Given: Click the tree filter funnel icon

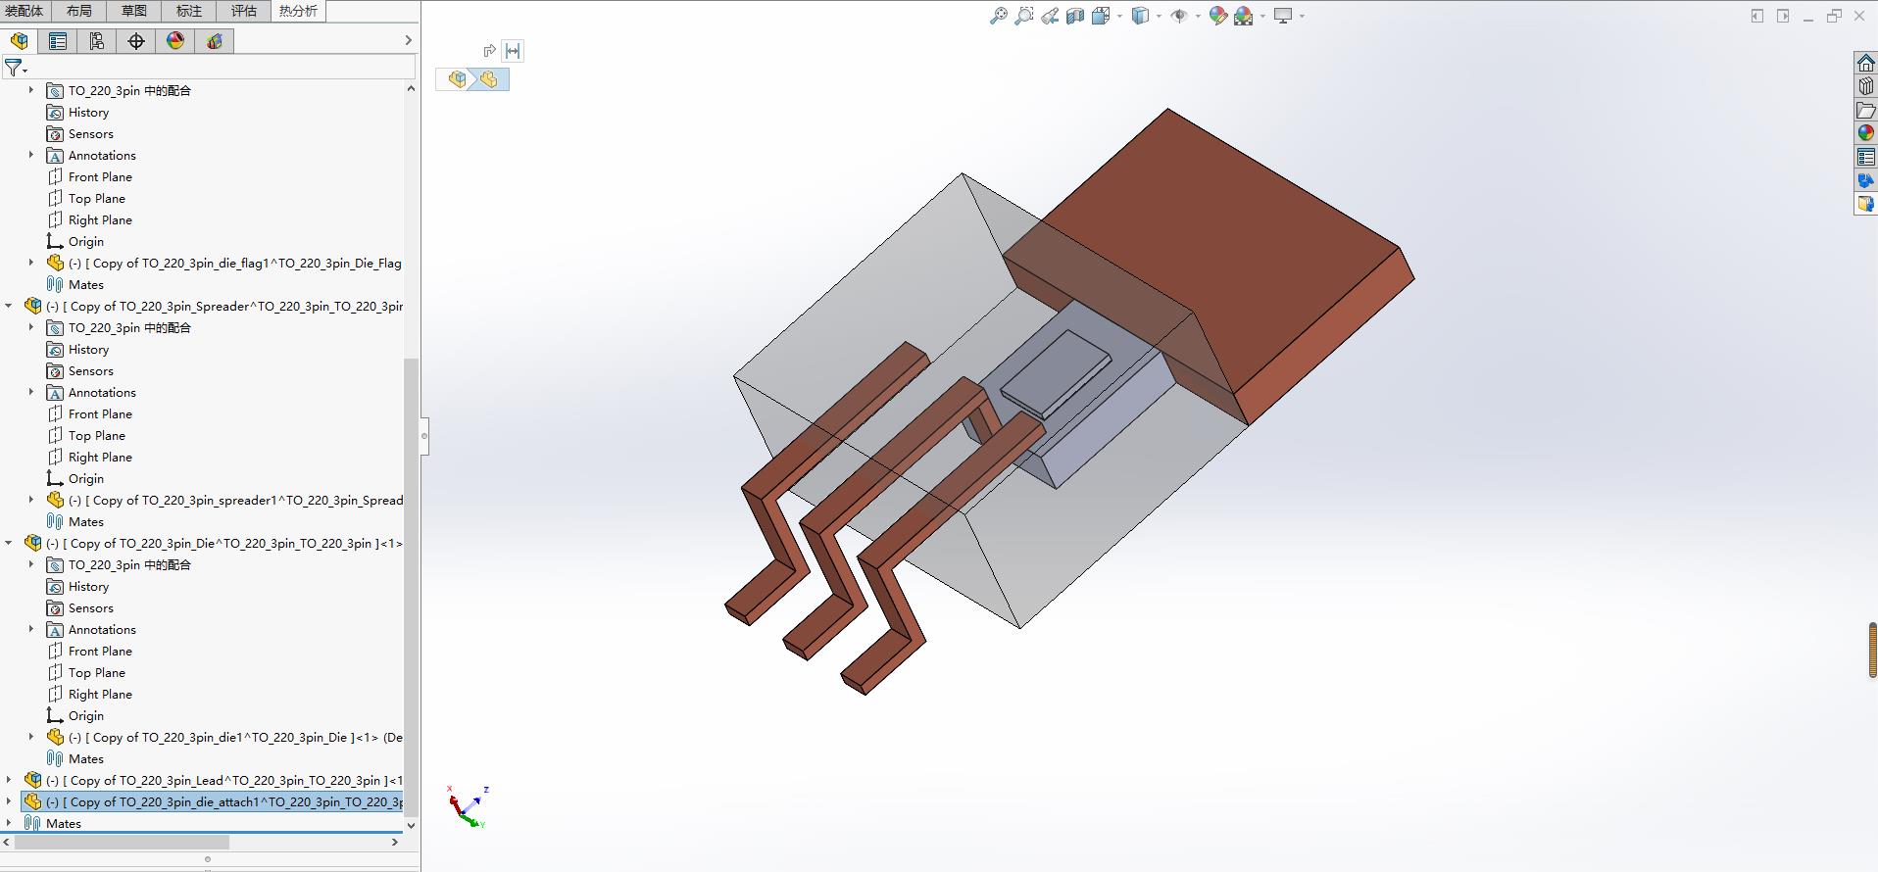Looking at the screenshot, I should [15, 68].
